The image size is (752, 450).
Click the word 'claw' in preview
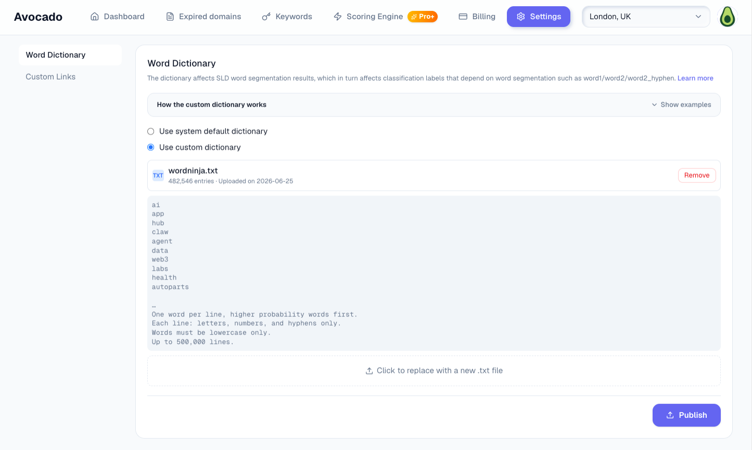(x=160, y=232)
